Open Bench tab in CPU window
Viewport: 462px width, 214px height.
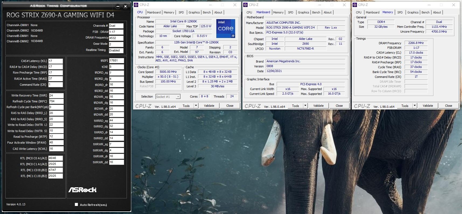(x=207, y=12)
